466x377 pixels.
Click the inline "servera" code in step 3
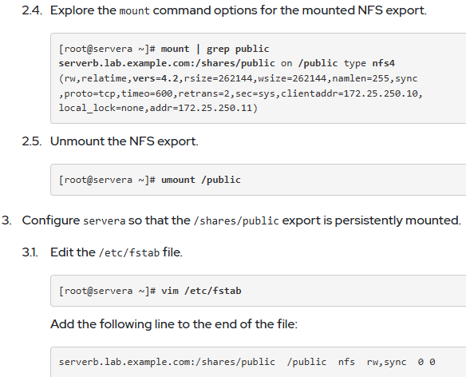pos(104,221)
